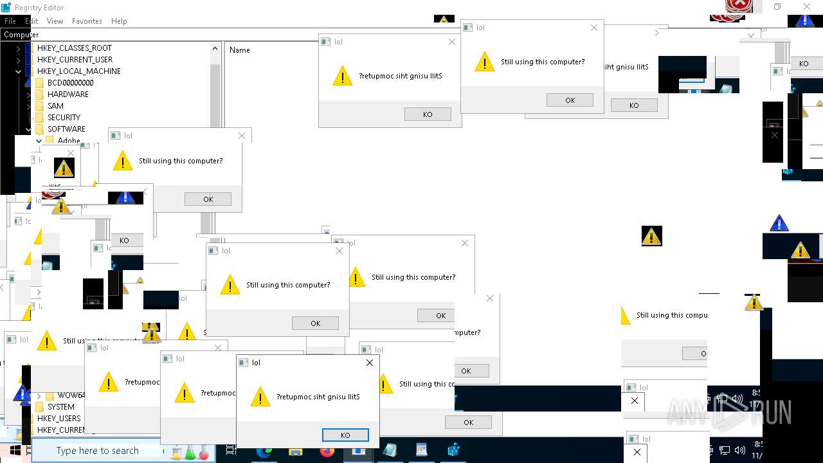Close the frontmost mirrored lol dialog
The image size is (823, 463).
[369, 363]
